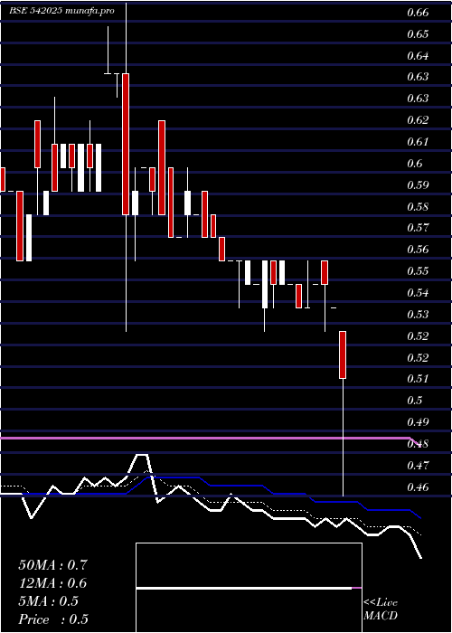Click the 0.51 price axis label
452x633 pixels.
418,379
